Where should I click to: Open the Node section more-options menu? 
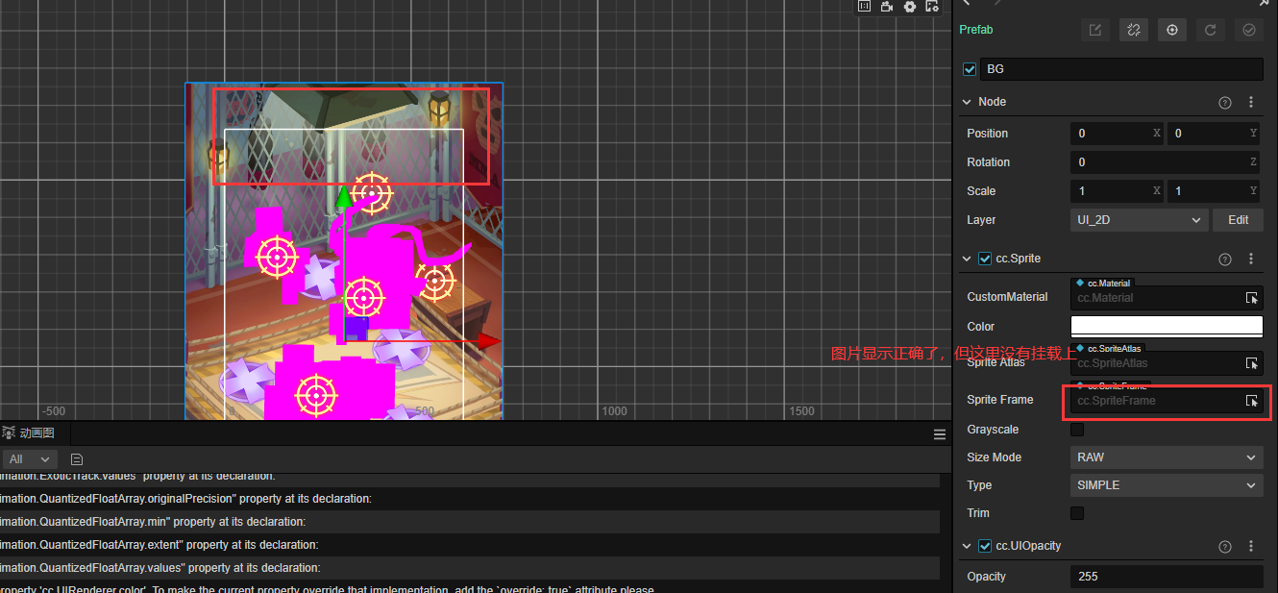(1251, 102)
